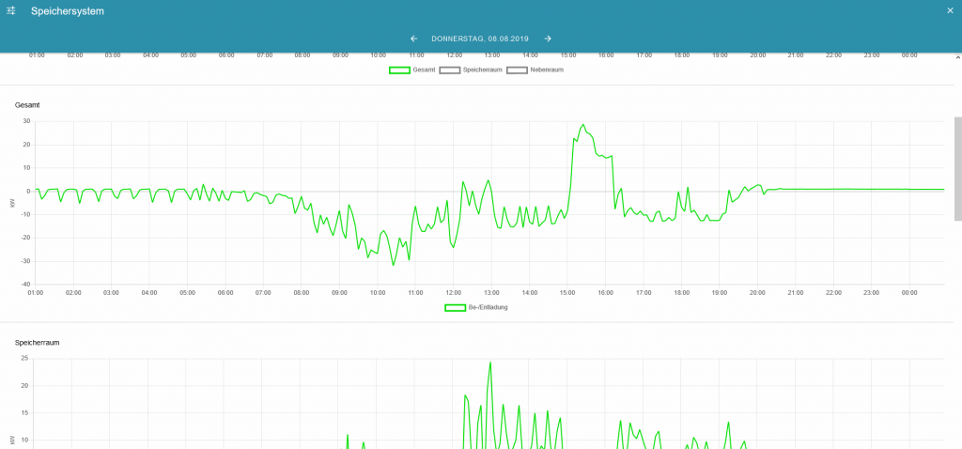This screenshot has height=449, width=962.
Task: Click the 30 value on Gesamt y-axis
Action: point(26,121)
